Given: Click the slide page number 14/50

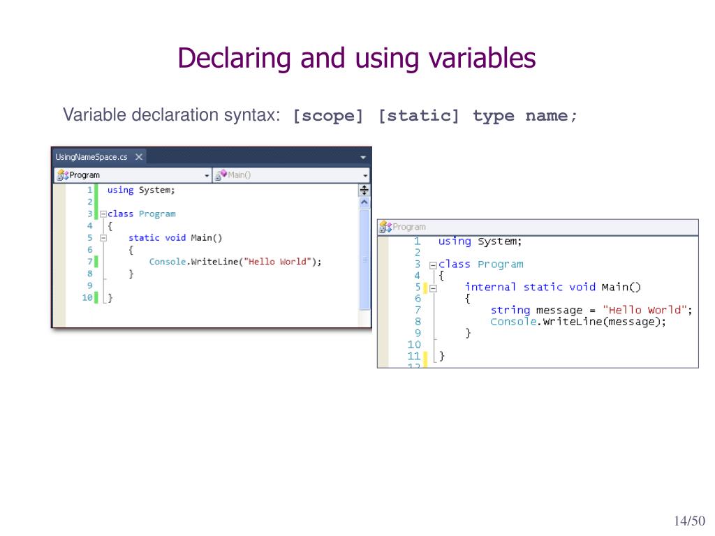Looking at the screenshot, I should point(689,521).
